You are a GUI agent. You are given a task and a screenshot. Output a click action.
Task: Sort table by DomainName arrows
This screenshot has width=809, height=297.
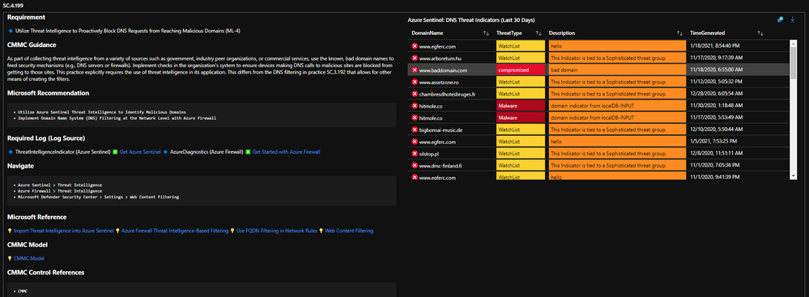(x=486, y=33)
